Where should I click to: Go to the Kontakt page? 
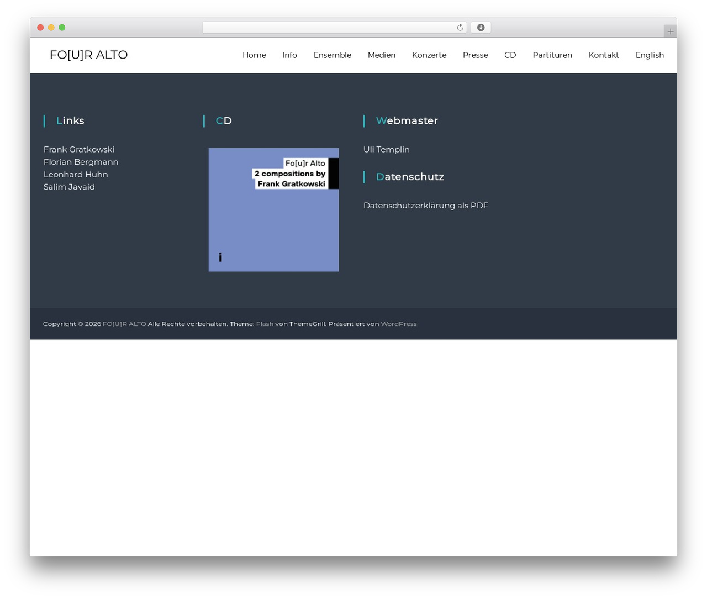(604, 55)
